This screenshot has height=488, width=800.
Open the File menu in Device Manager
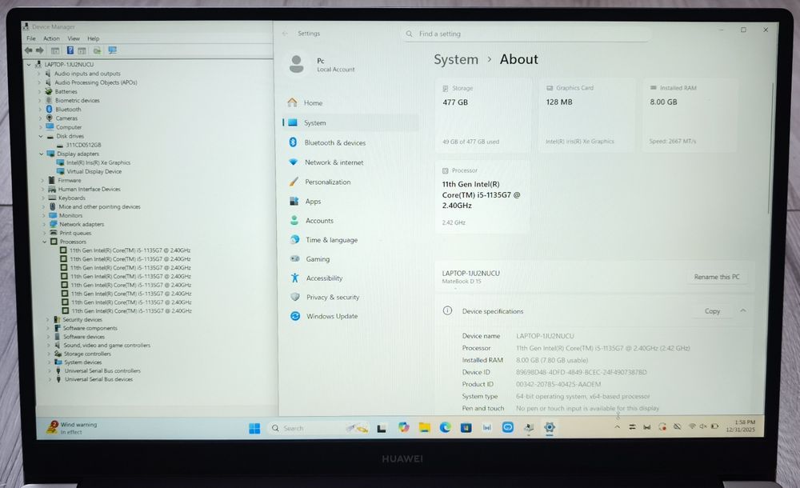[x=31, y=38]
